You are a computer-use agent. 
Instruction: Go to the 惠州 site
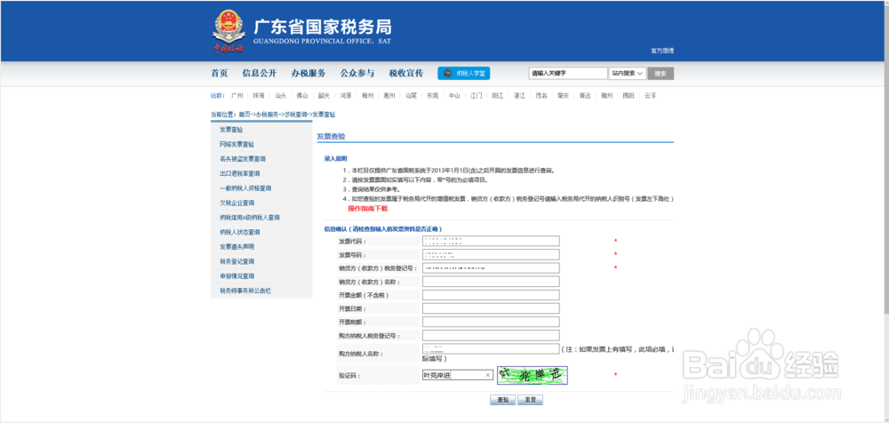pos(389,96)
